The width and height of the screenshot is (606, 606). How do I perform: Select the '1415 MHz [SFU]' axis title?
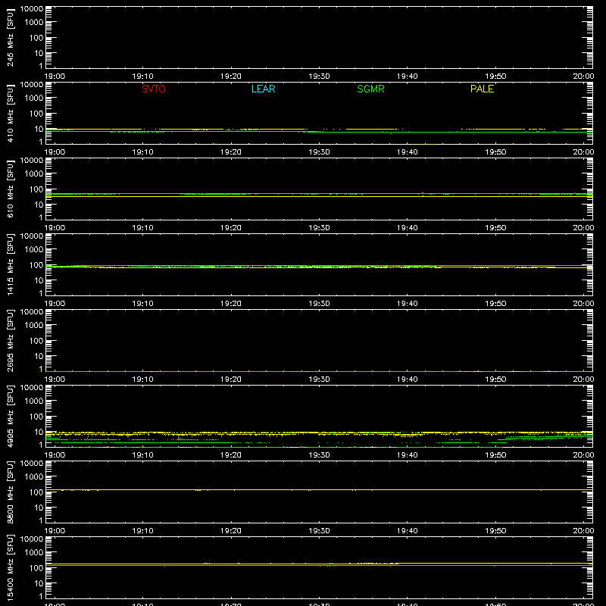tap(11, 264)
